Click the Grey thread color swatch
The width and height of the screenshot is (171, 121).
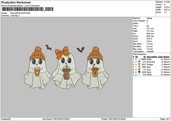coord(139,69)
